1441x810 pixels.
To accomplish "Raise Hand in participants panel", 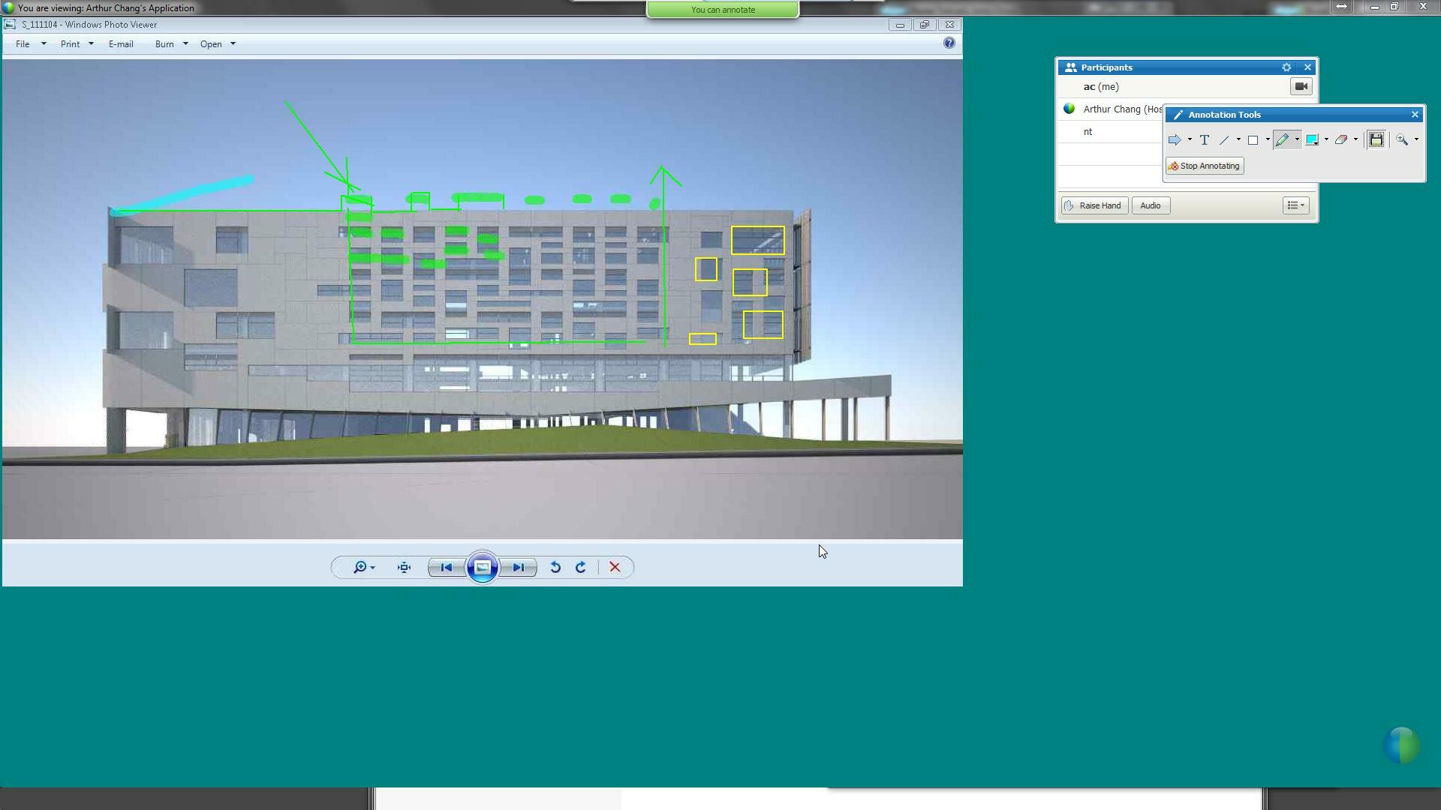I will coord(1095,205).
